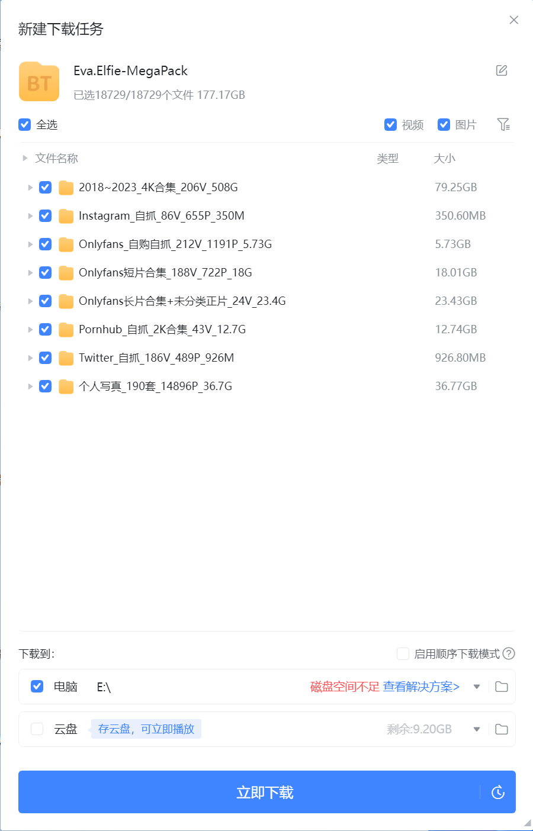Expand the Pornhub_自抓_2K合集_43V_12.7G folder
This screenshot has width=533, height=831.
tap(30, 329)
